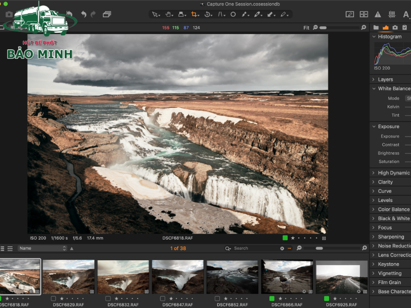Viewport: 411px width, 308px height.
Task: Select the Pan (hand) tool
Action: (x=169, y=14)
